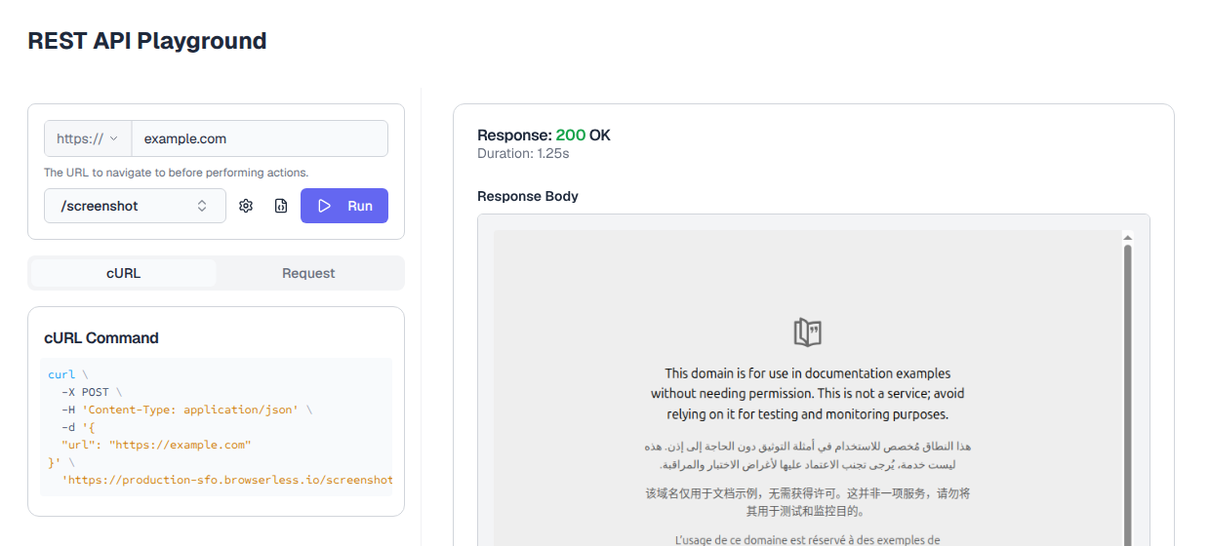
Task: Switch to the cURL tab
Action: click(x=124, y=273)
